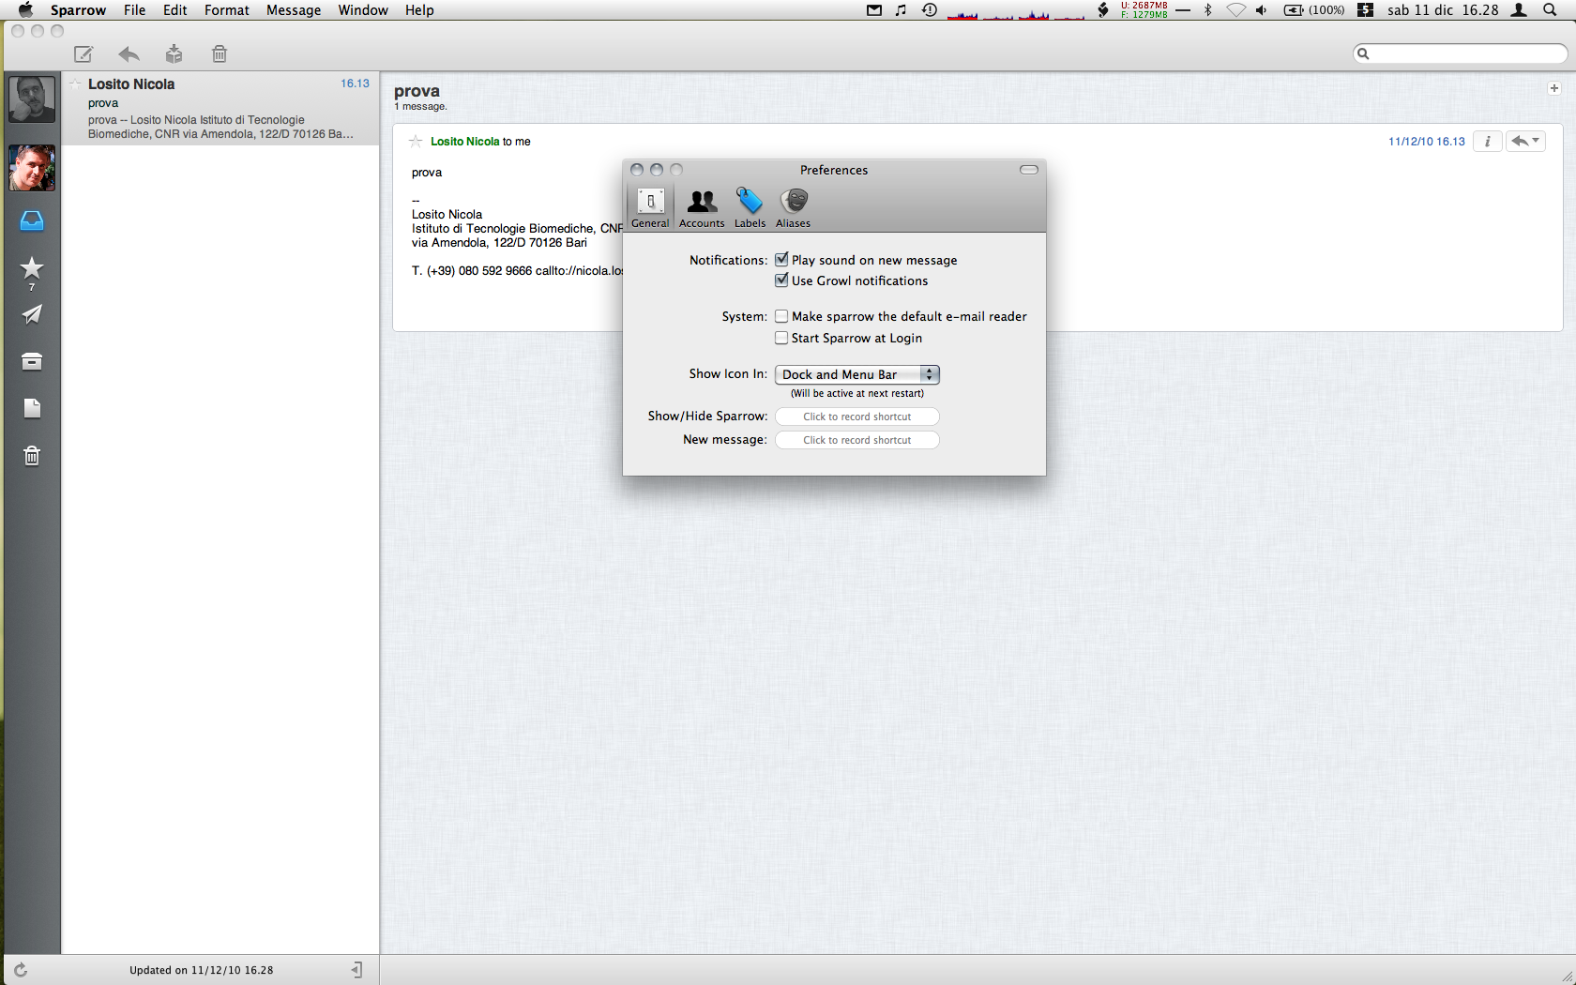
Task: Open the Apple menu
Action: [x=25, y=10]
